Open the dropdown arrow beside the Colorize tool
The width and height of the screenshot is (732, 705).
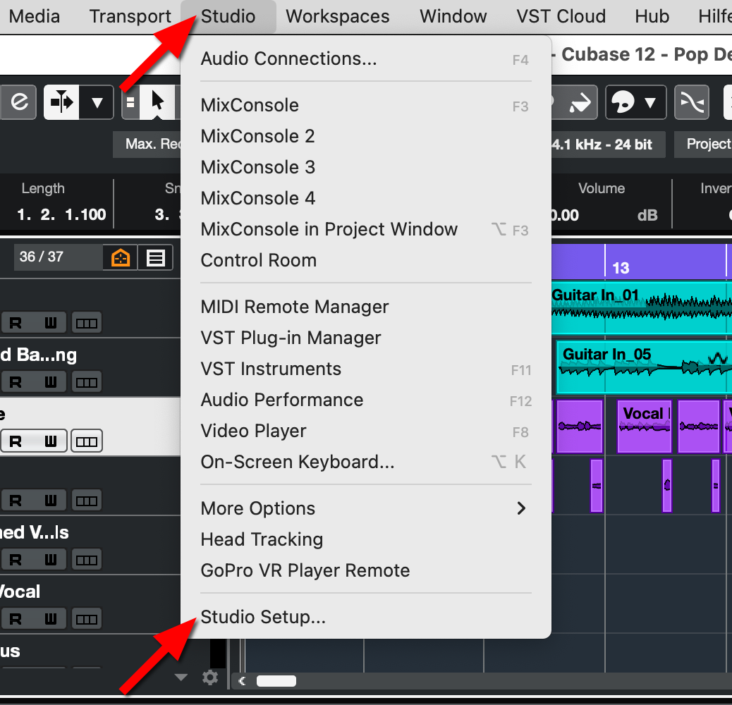pos(650,102)
